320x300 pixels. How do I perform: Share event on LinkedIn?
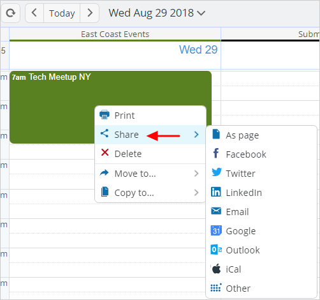pyautogui.click(x=261, y=193)
